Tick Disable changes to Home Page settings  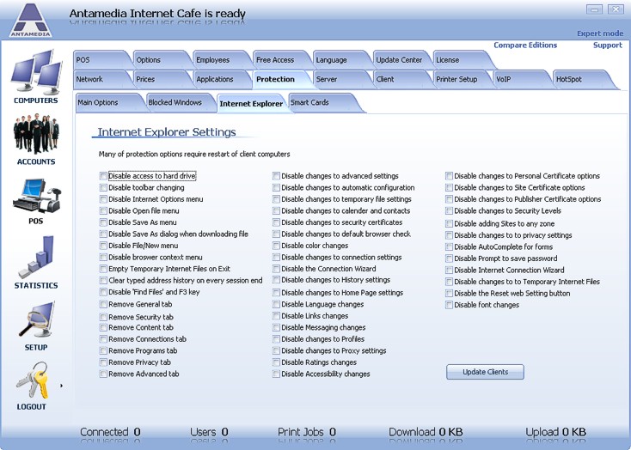[276, 293]
